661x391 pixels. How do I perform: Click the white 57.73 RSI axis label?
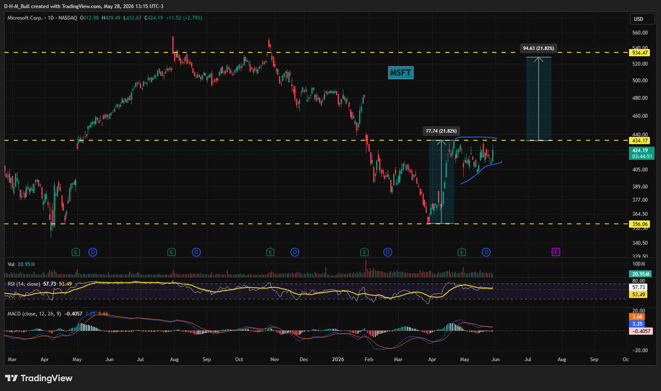[x=639, y=287]
